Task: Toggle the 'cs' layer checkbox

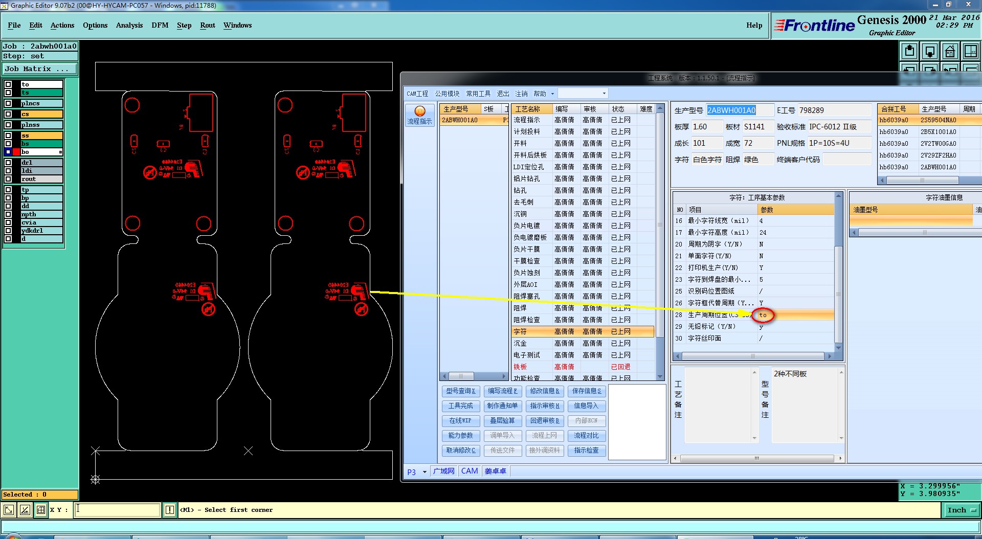Action: point(8,114)
